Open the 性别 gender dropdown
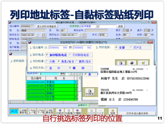165x124 pixels. point(67,31)
